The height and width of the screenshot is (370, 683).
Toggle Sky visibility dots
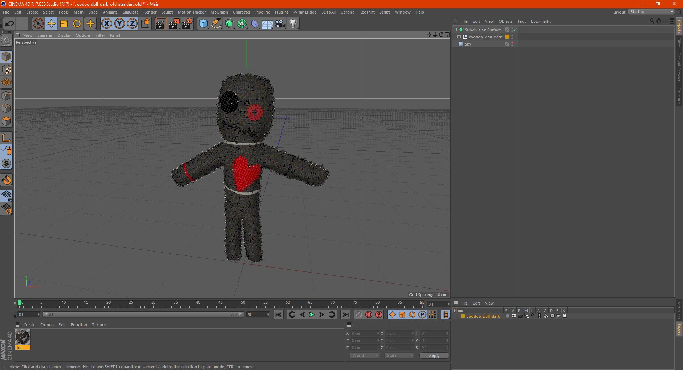click(512, 44)
